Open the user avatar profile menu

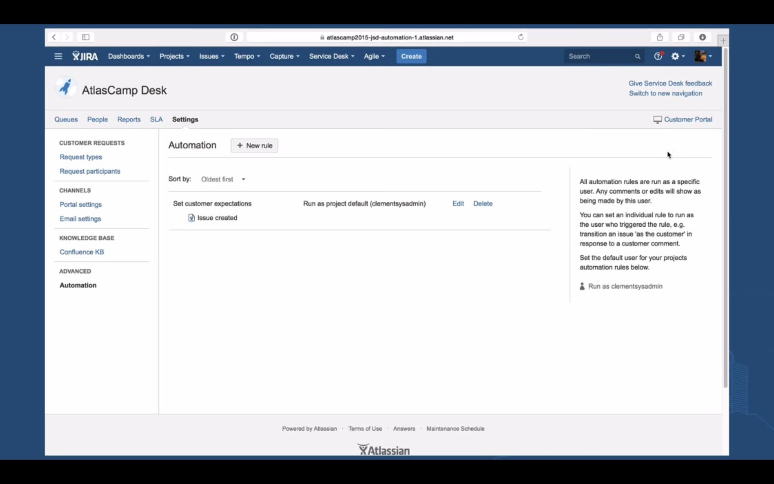click(x=703, y=56)
